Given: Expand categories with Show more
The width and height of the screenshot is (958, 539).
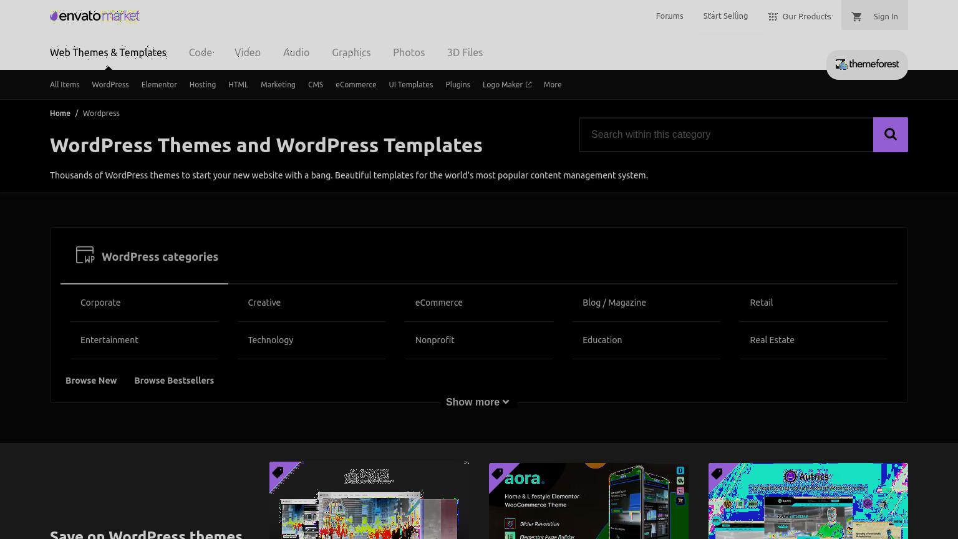Looking at the screenshot, I should click(x=478, y=402).
